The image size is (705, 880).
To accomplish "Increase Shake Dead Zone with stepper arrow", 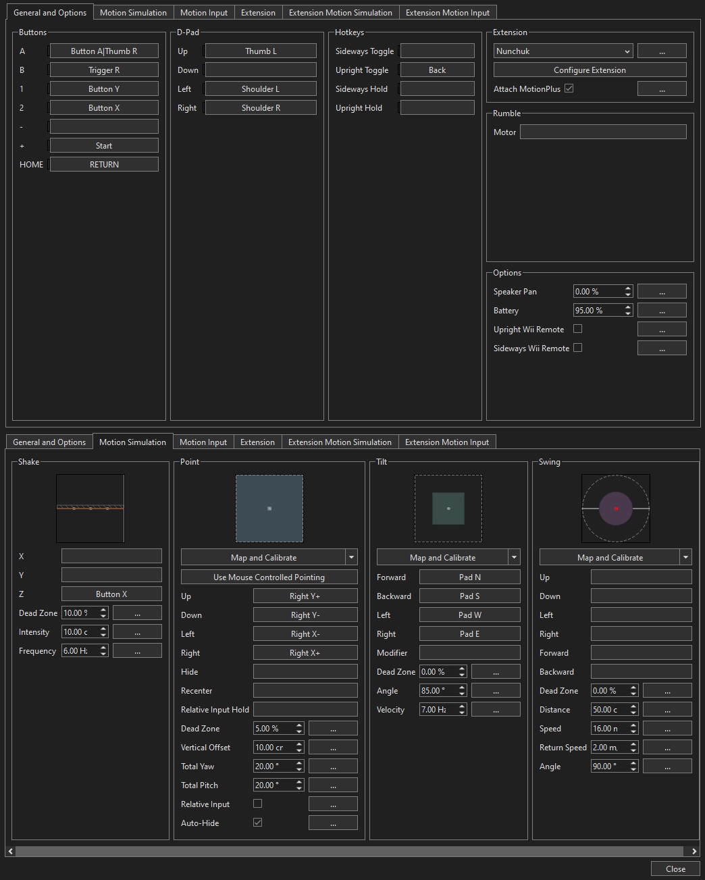I will [x=103, y=610].
